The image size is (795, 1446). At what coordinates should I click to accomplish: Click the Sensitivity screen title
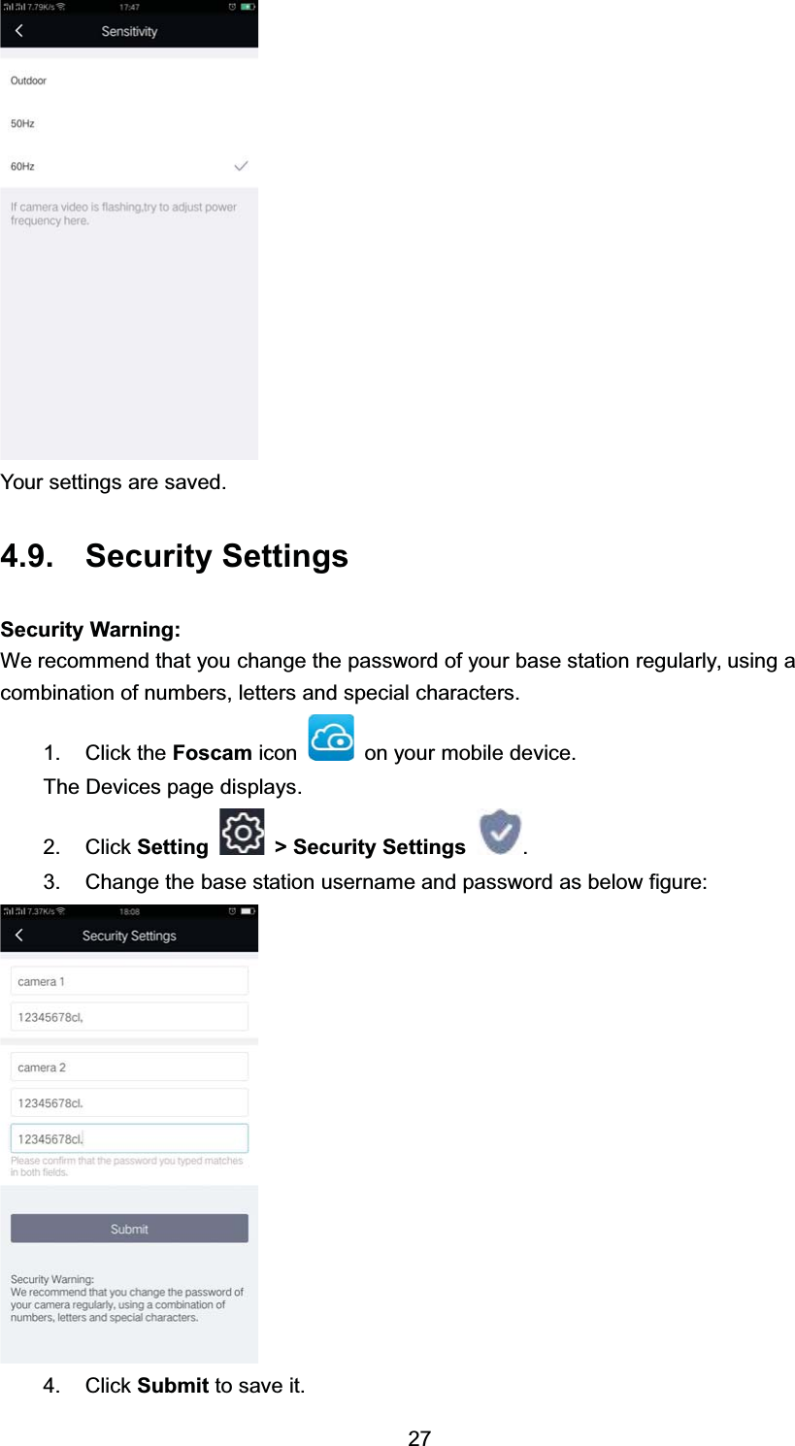coord(129,31)
